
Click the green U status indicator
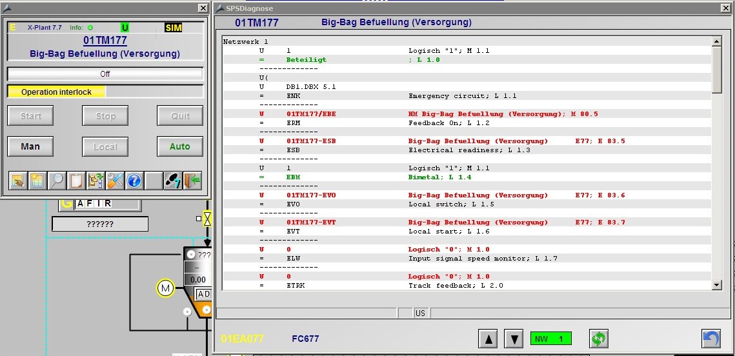[125, 28]
